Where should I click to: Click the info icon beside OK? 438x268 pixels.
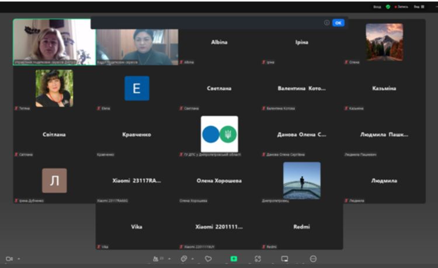click(x=327, y=23)
